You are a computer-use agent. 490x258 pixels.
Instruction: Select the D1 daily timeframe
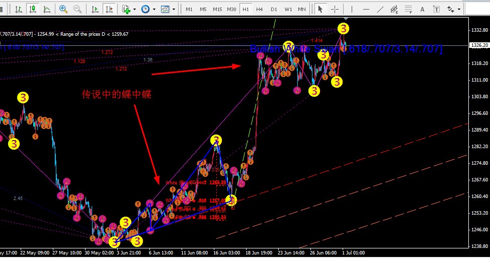[274, 10]
